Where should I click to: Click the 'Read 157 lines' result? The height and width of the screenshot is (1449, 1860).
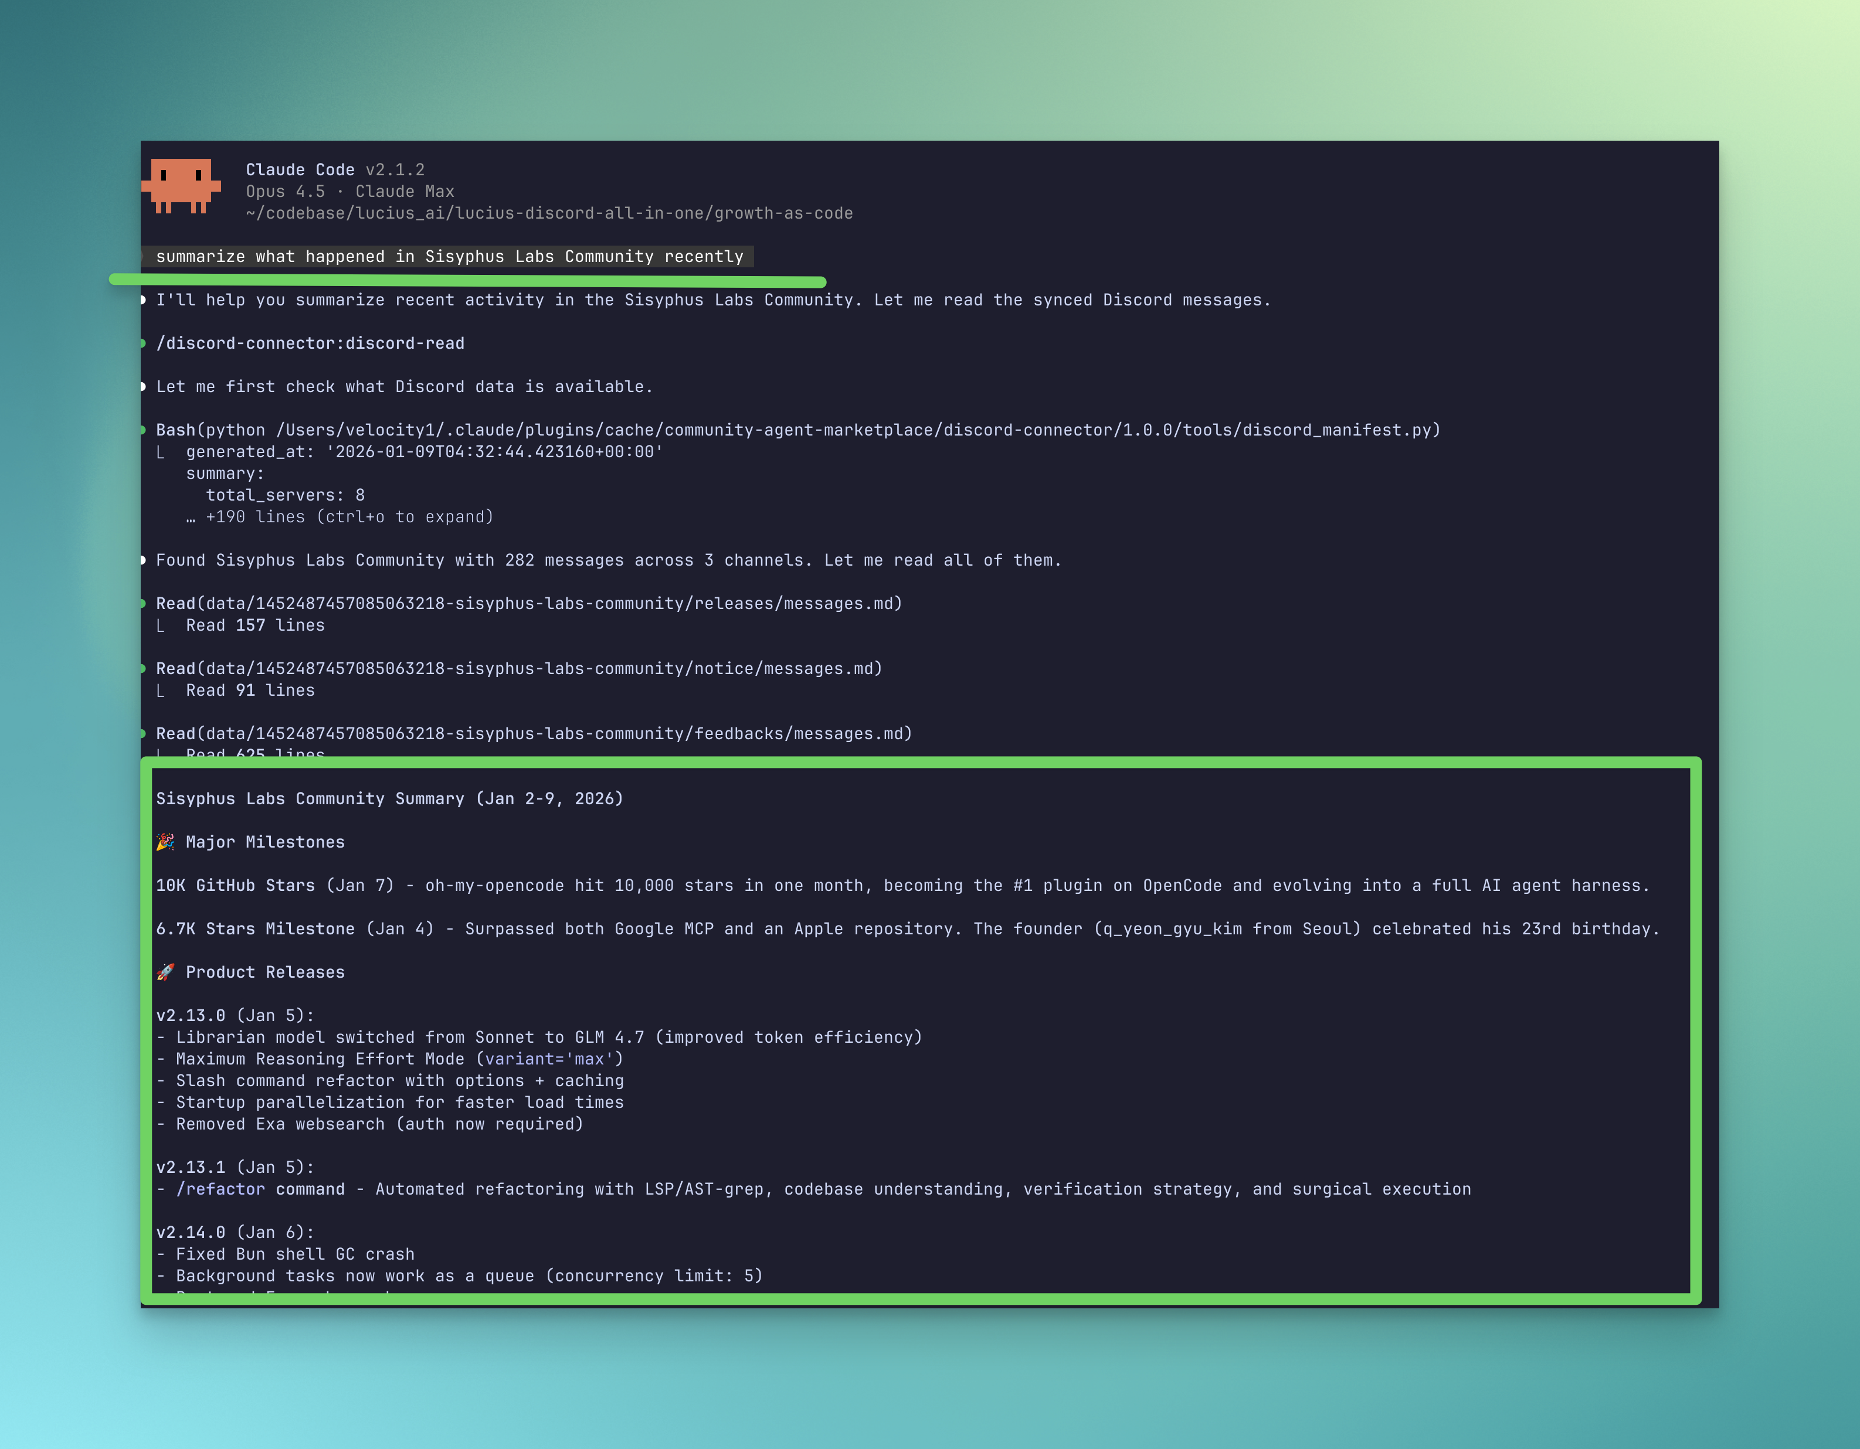pos(256,625)
